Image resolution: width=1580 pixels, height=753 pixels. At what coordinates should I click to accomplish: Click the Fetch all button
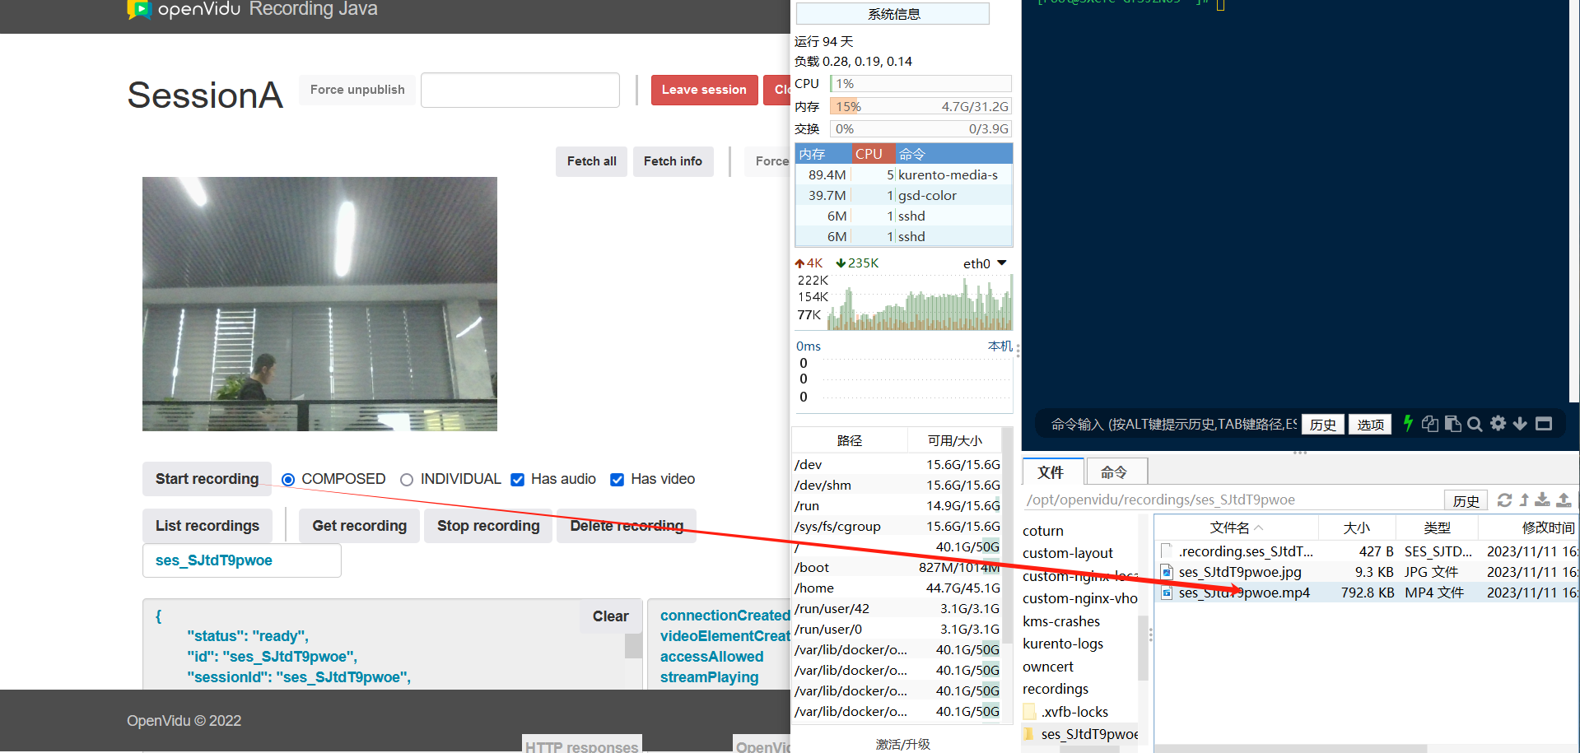[591, 161]
